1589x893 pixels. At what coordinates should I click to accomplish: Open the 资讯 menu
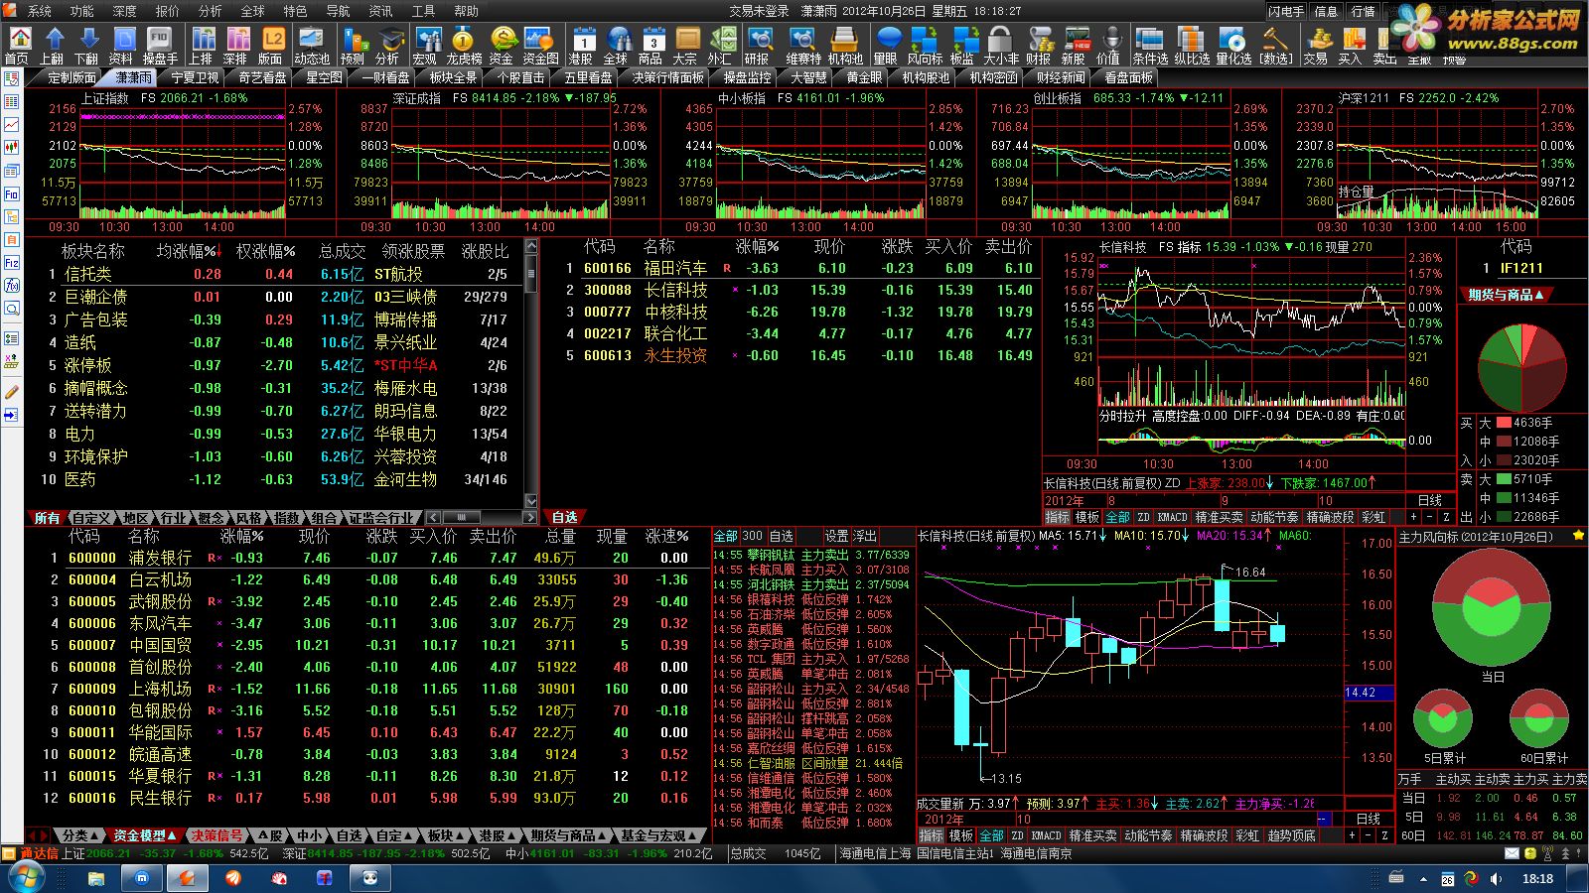[x=381, y=11]
